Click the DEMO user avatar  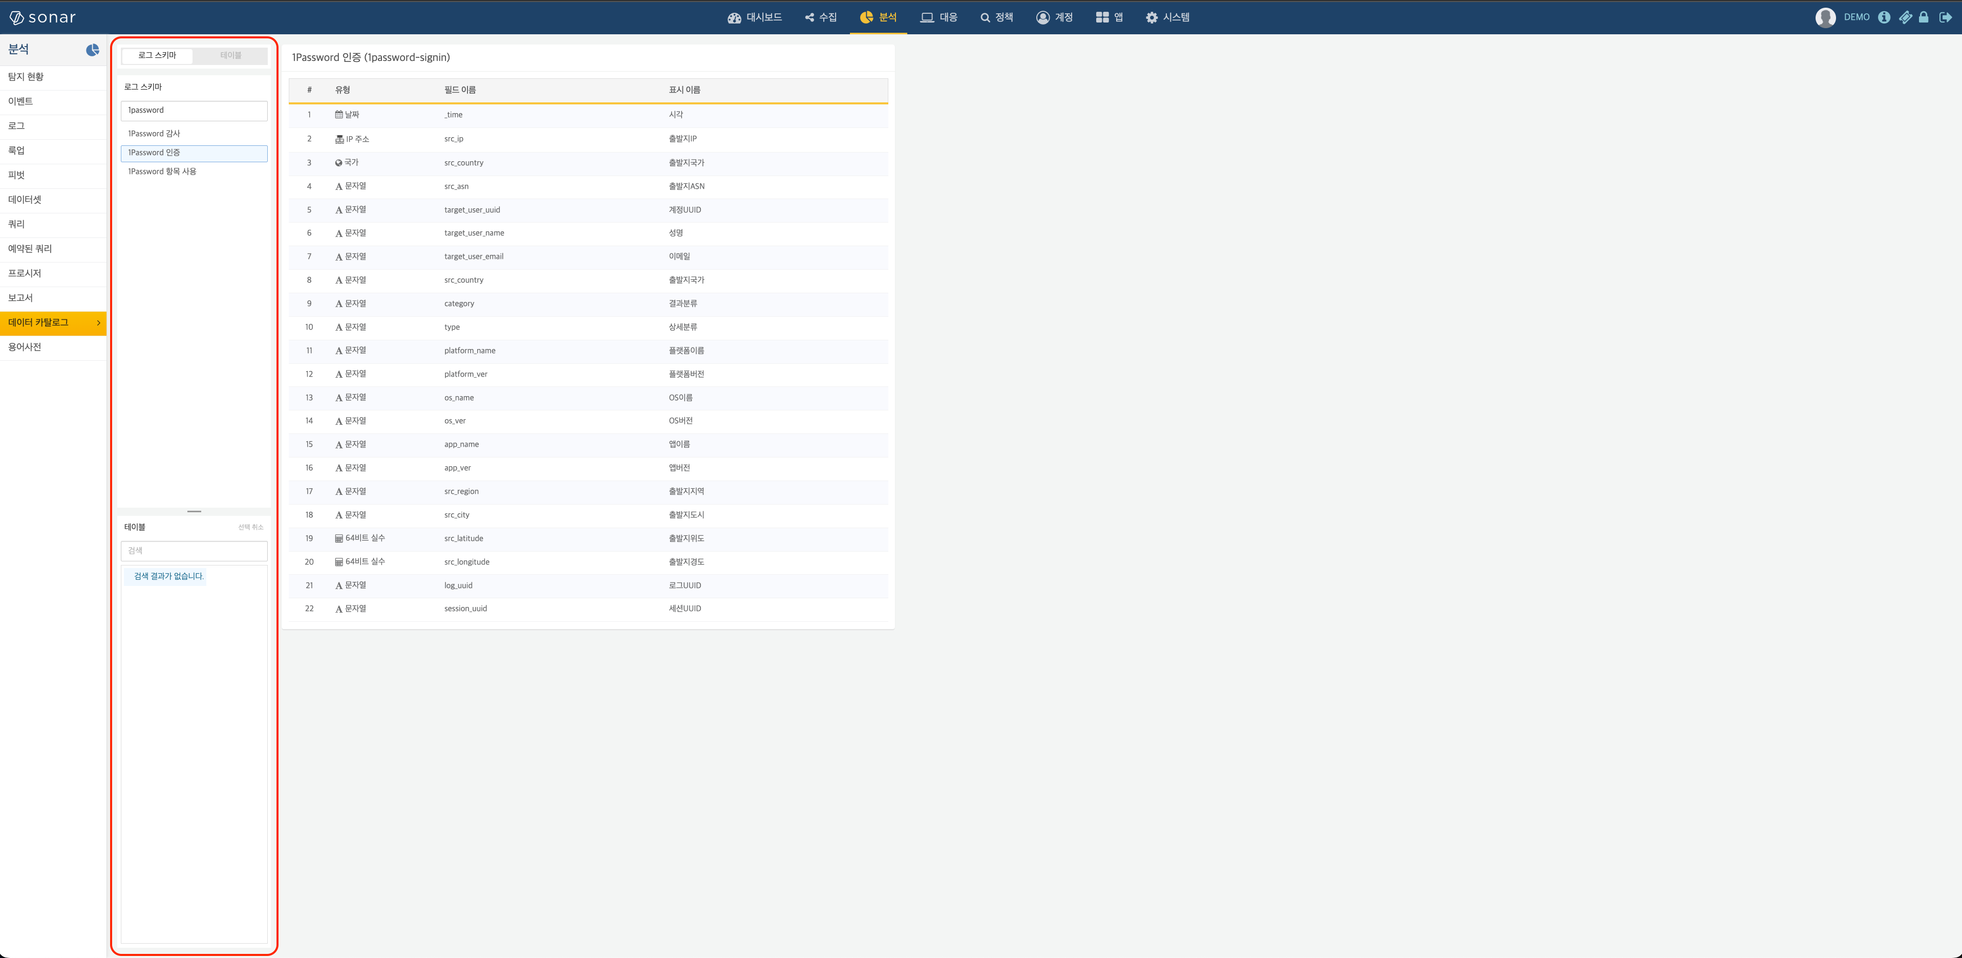[1825, 17]
